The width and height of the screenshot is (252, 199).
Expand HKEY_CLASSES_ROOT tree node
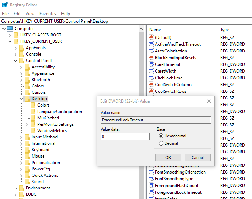[x=10, y=35]
